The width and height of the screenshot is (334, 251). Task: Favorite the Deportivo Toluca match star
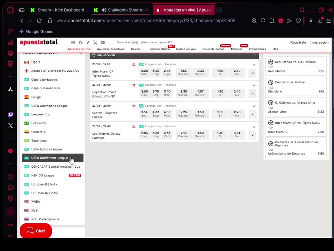tap(134, 85)
